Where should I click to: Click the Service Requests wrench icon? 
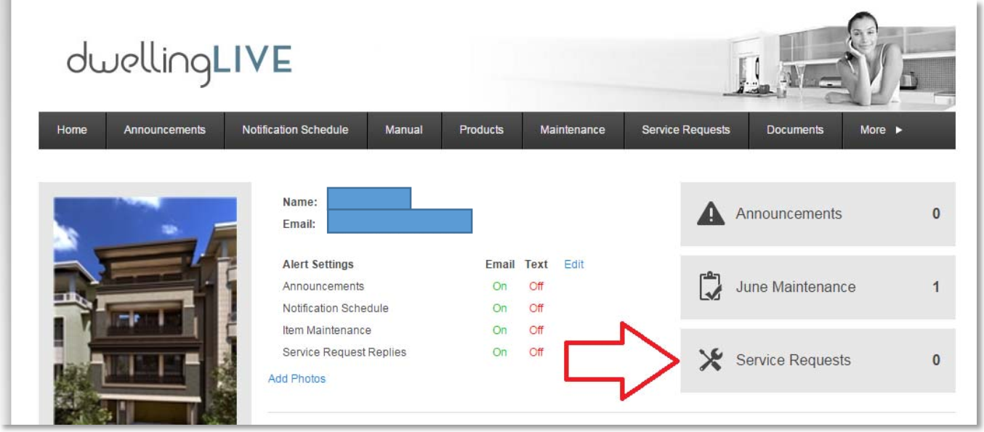point(710,360)
